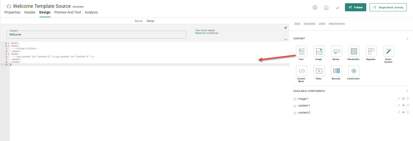Click the Content Block code icon

[301, 71]
